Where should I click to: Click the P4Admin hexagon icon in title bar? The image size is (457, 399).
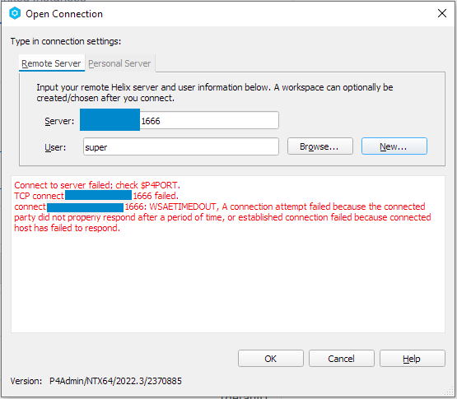15,13
